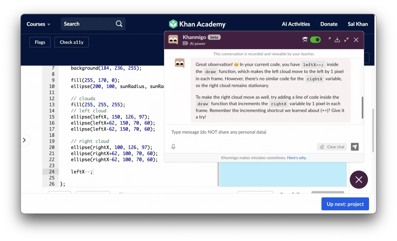Click the graduation cap tutor icon

point(305,40)
